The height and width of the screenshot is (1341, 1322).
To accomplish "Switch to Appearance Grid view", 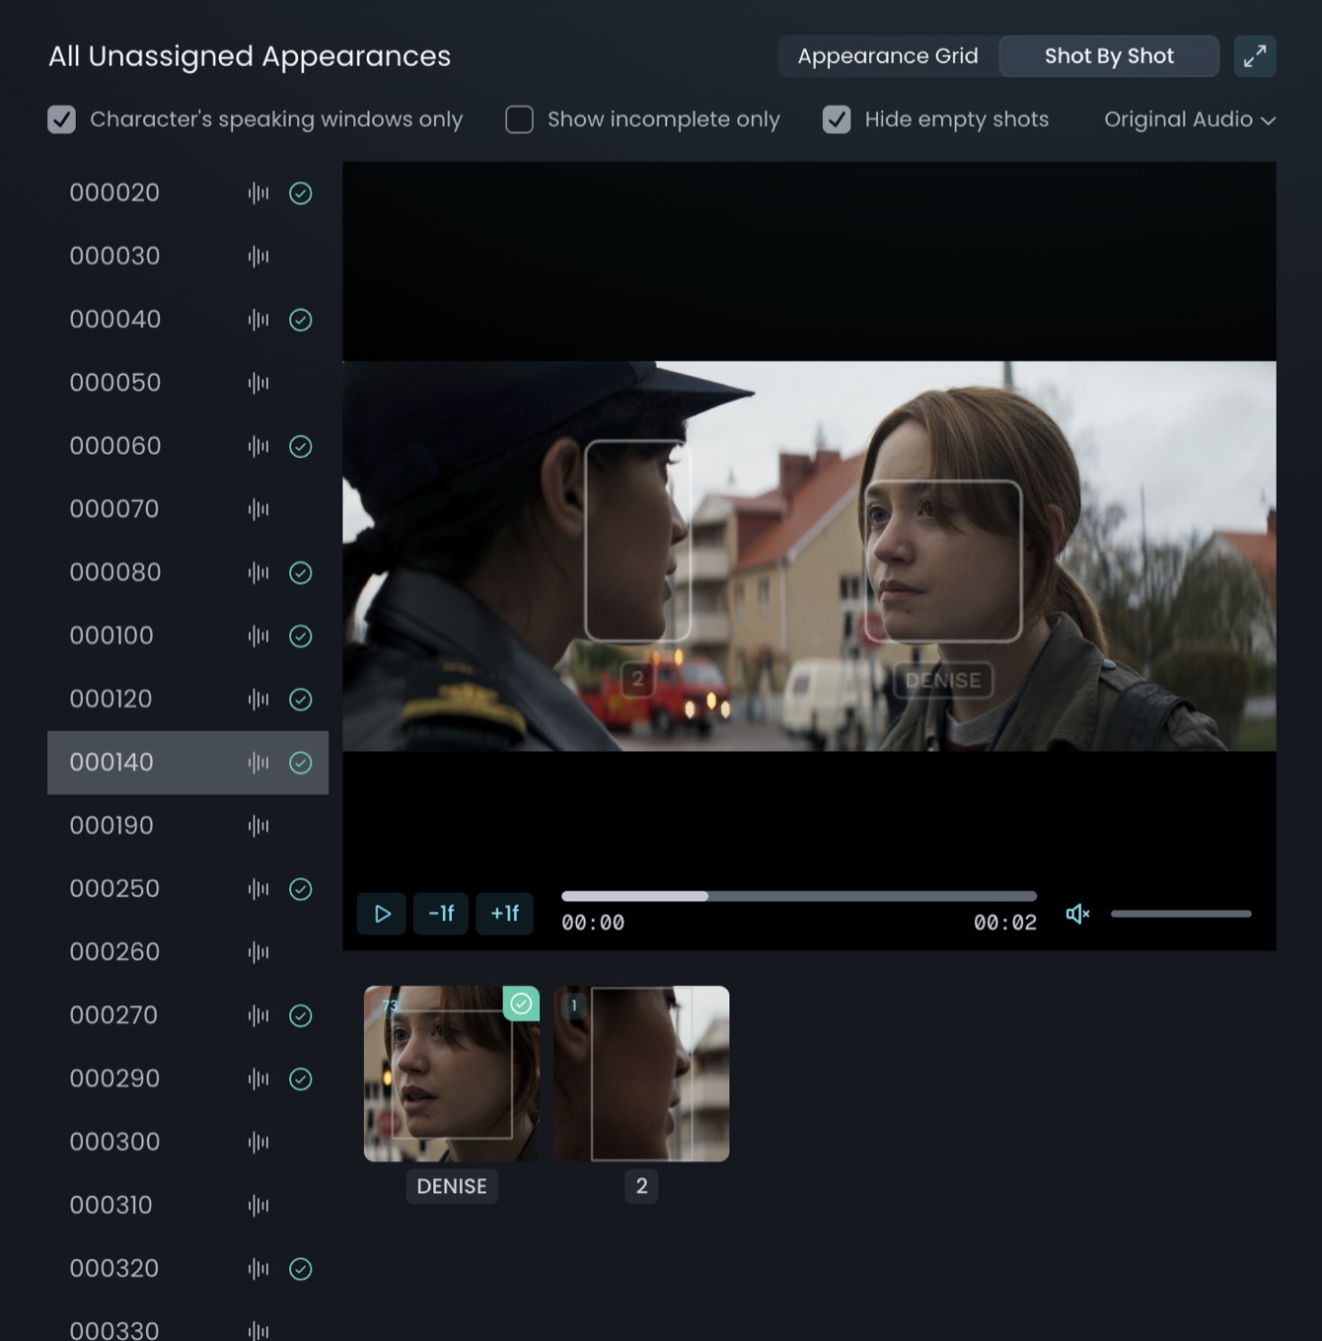I will 888,56.
